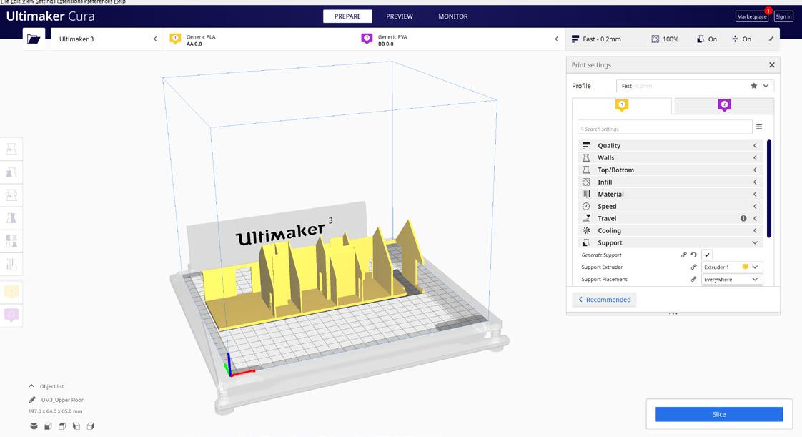
Task: Click link icon beside Generate Support
Action: [683, 255]
